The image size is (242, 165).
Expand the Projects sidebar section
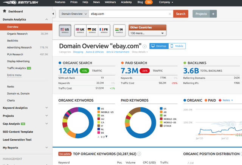pos(47,116)
